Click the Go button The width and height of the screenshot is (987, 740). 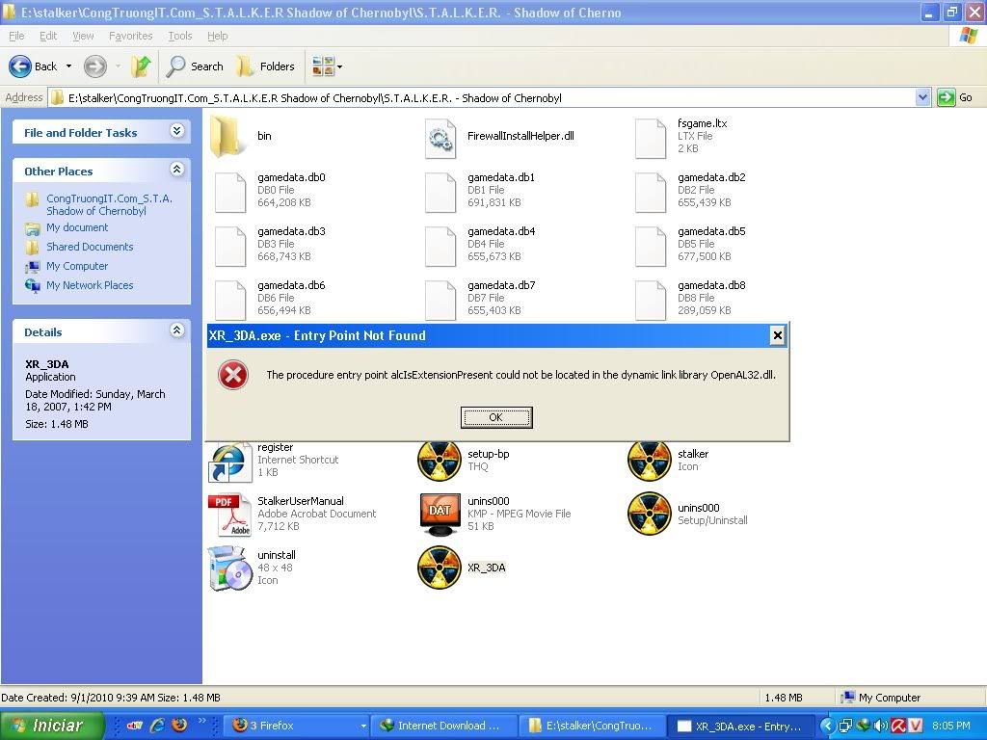coord(955,97)
